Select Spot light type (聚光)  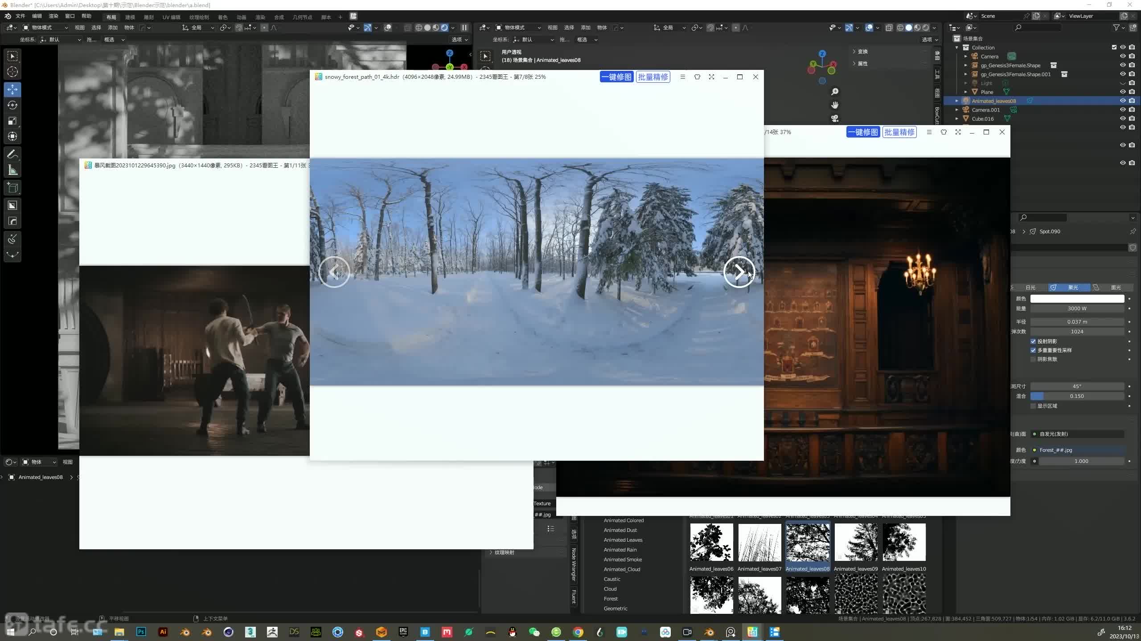coord(1069,288)
